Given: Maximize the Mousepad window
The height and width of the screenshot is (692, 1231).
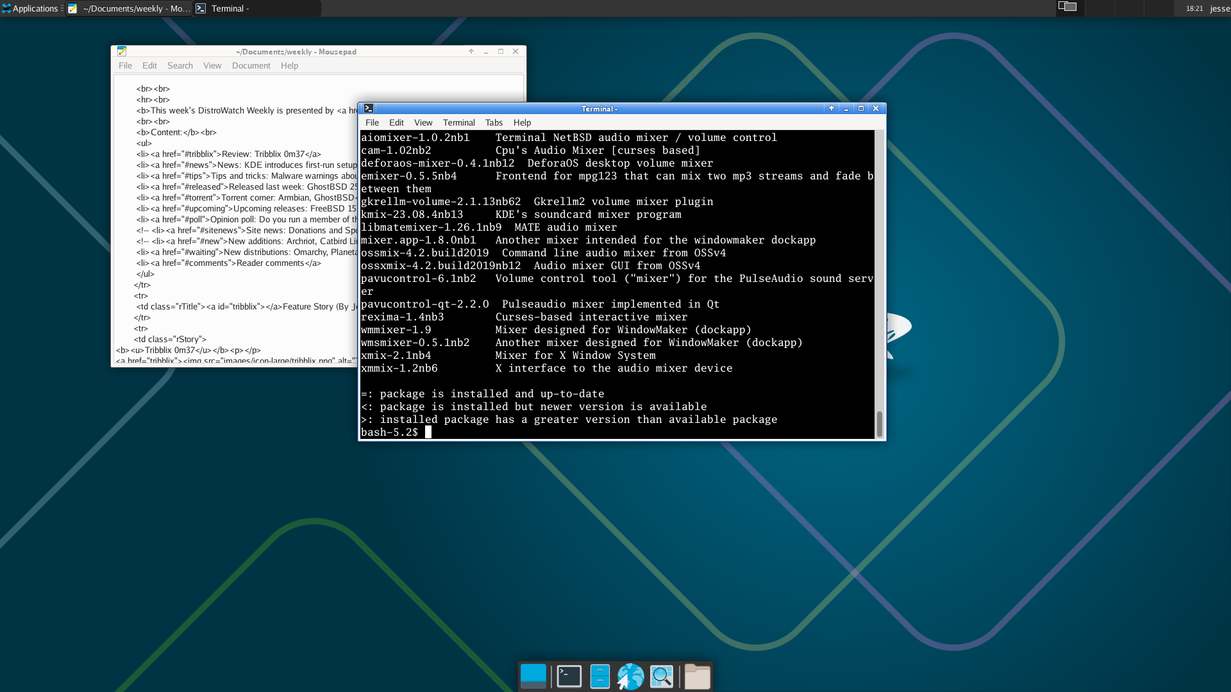Looking at the screenshot, I should (501, 51).
